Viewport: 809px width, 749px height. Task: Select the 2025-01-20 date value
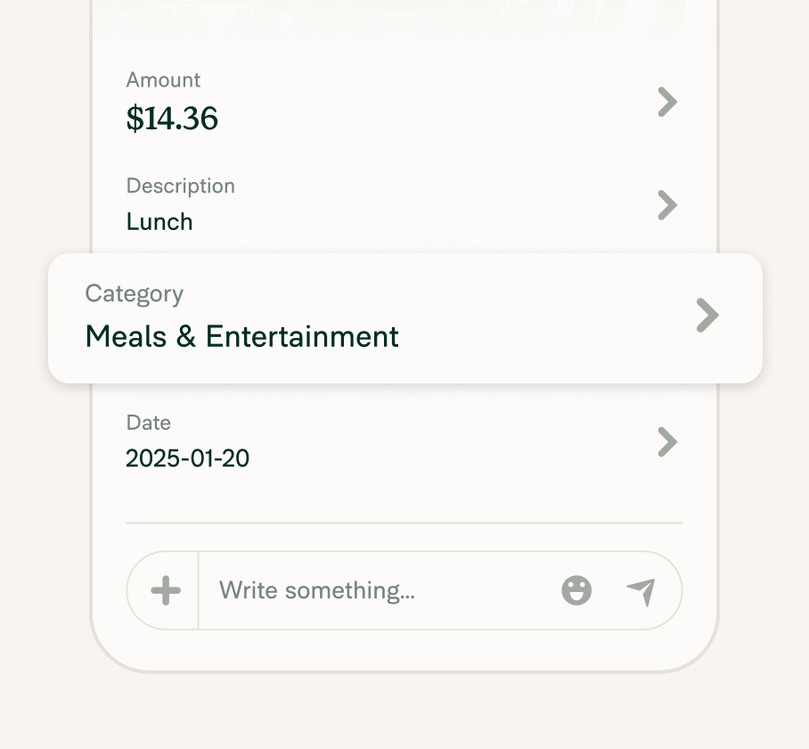coord(187,458)
